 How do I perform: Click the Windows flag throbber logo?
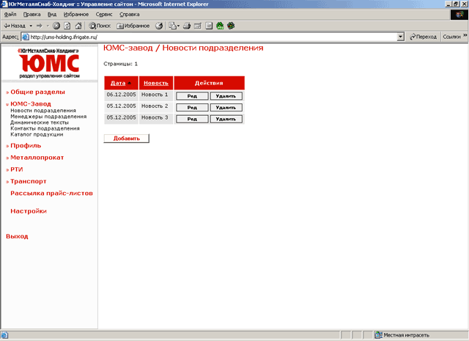tap(459, 15)
